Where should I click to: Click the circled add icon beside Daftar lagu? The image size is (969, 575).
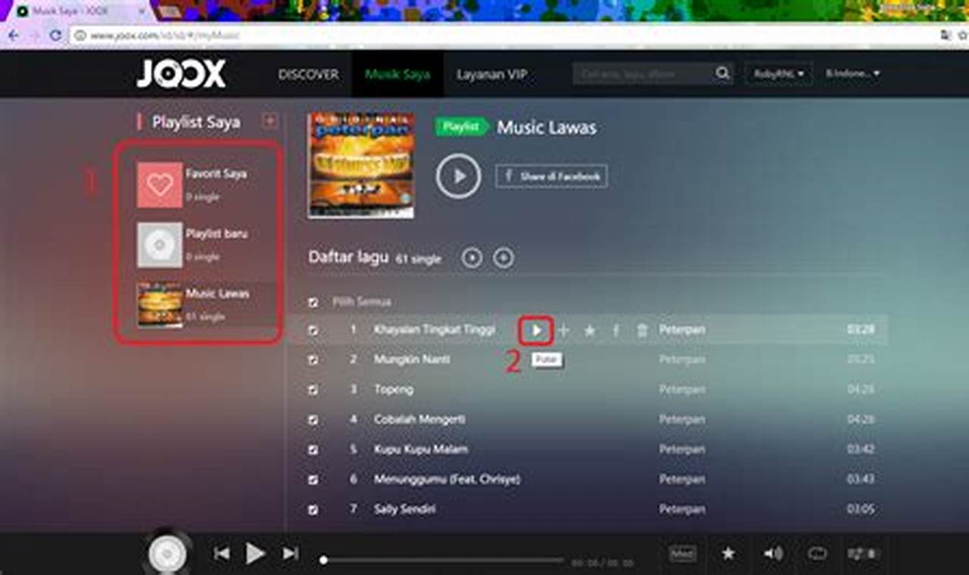pyautogui.click(x=503, y=258)
